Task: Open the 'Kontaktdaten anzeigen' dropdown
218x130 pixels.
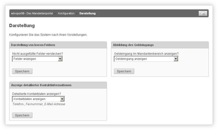Action: pos(38,99)
